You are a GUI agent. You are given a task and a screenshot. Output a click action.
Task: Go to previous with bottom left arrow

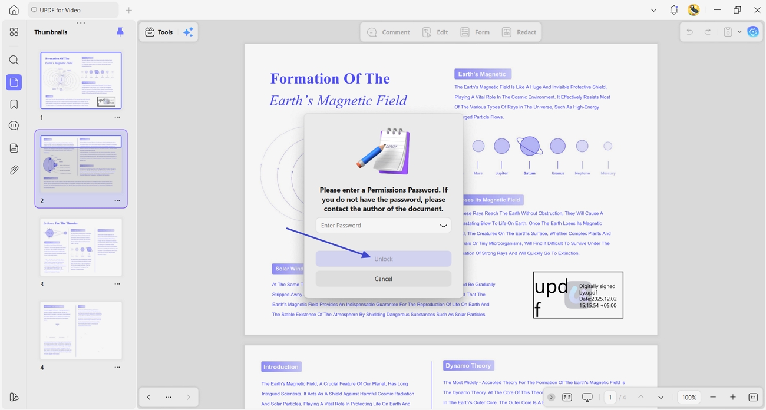tap(148, 398)
